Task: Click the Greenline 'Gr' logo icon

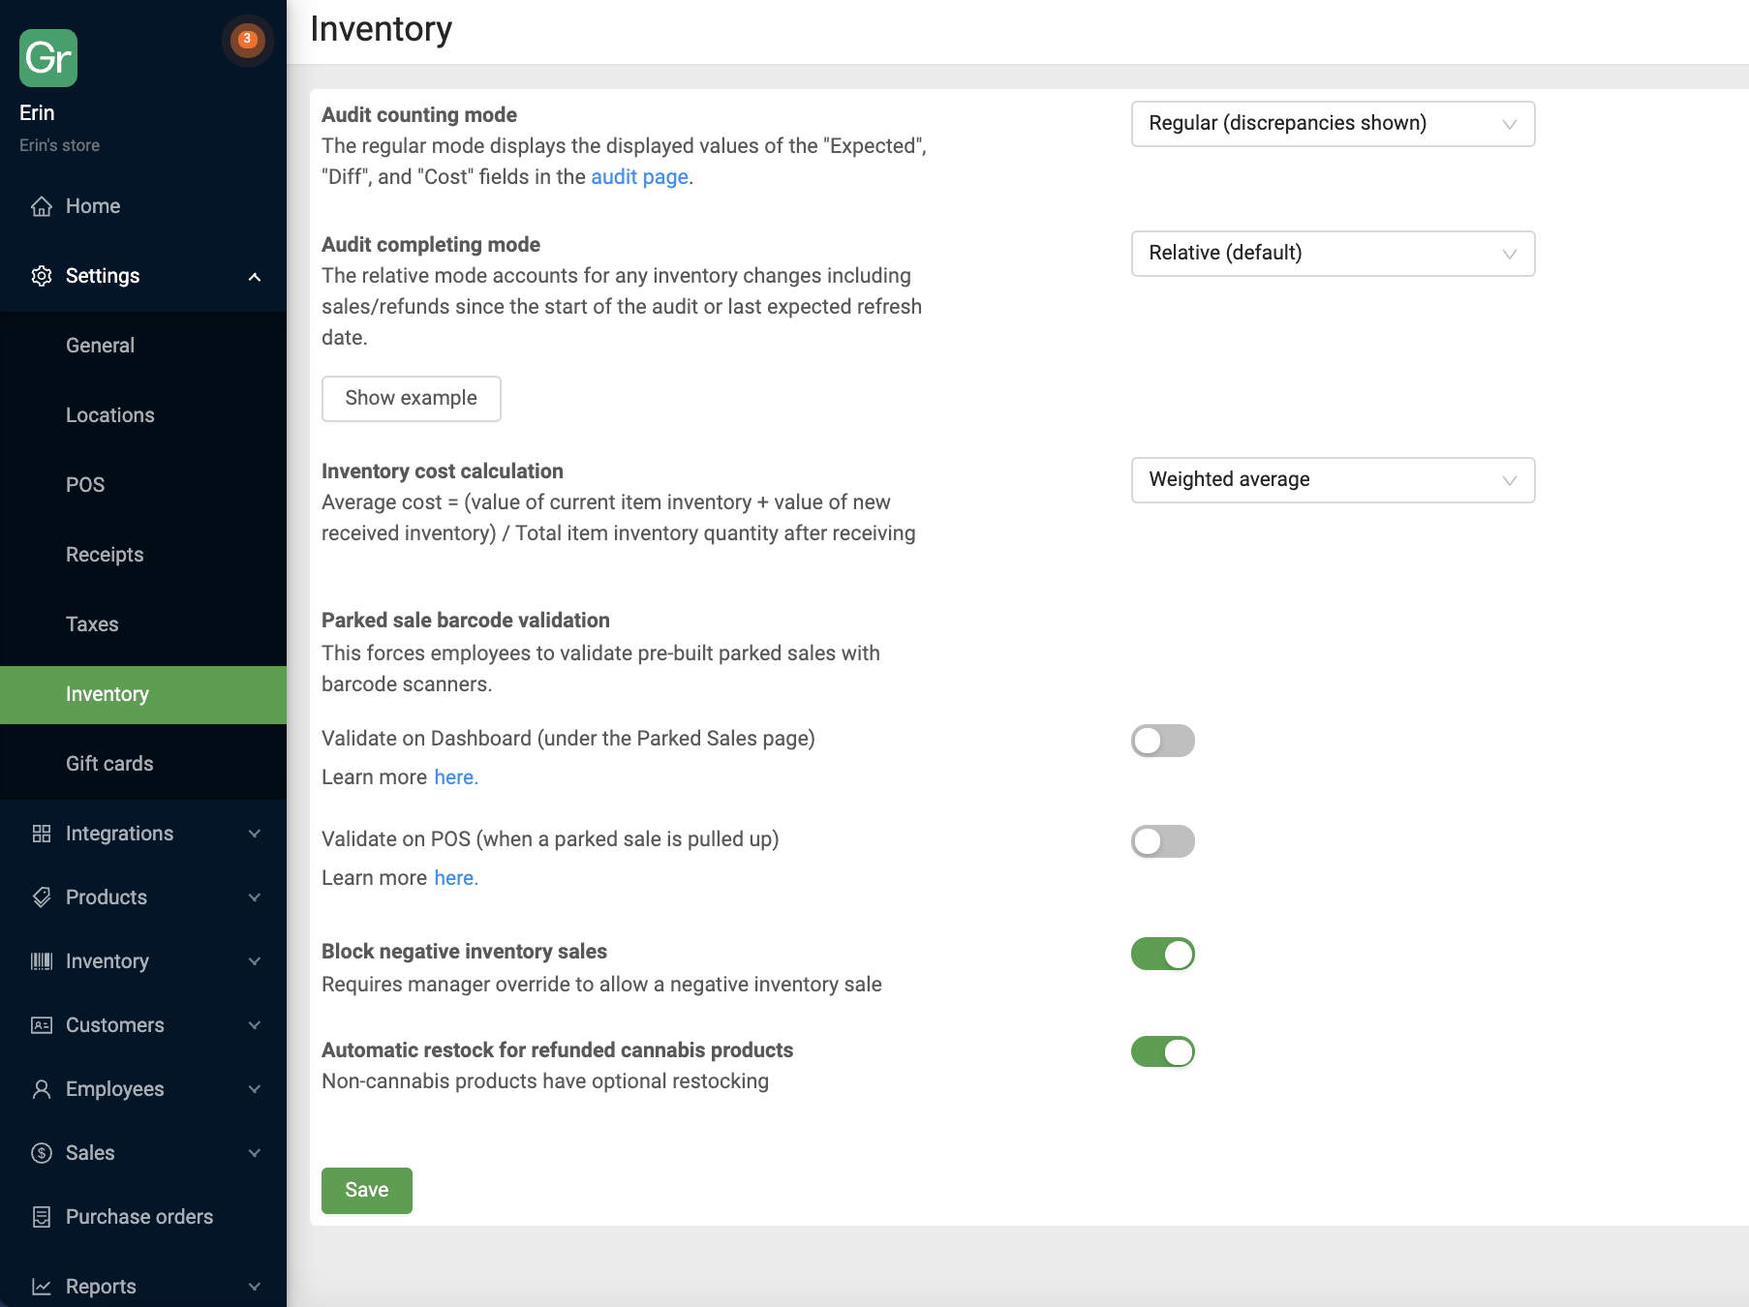Action: (x=48, y=58)
